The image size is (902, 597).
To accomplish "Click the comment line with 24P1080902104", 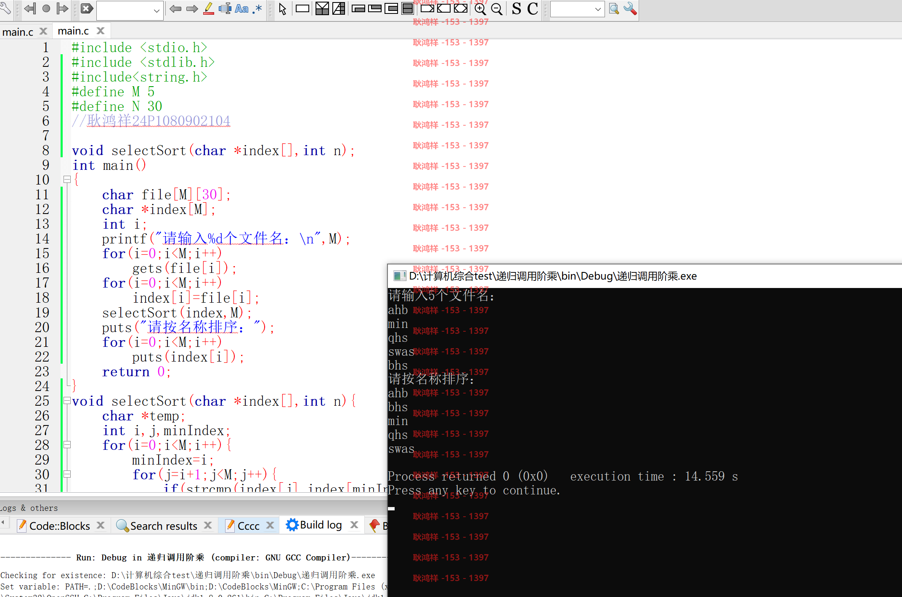I will point(151,121).
